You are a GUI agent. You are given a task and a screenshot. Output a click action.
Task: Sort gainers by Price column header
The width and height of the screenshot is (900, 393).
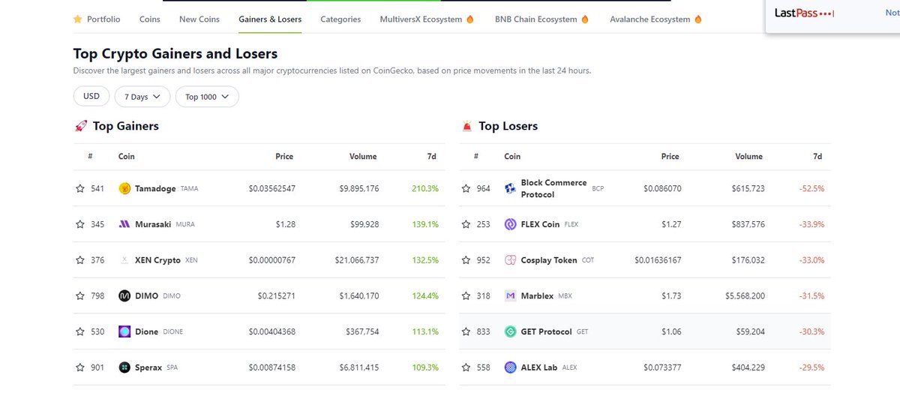tap(284, 157)
